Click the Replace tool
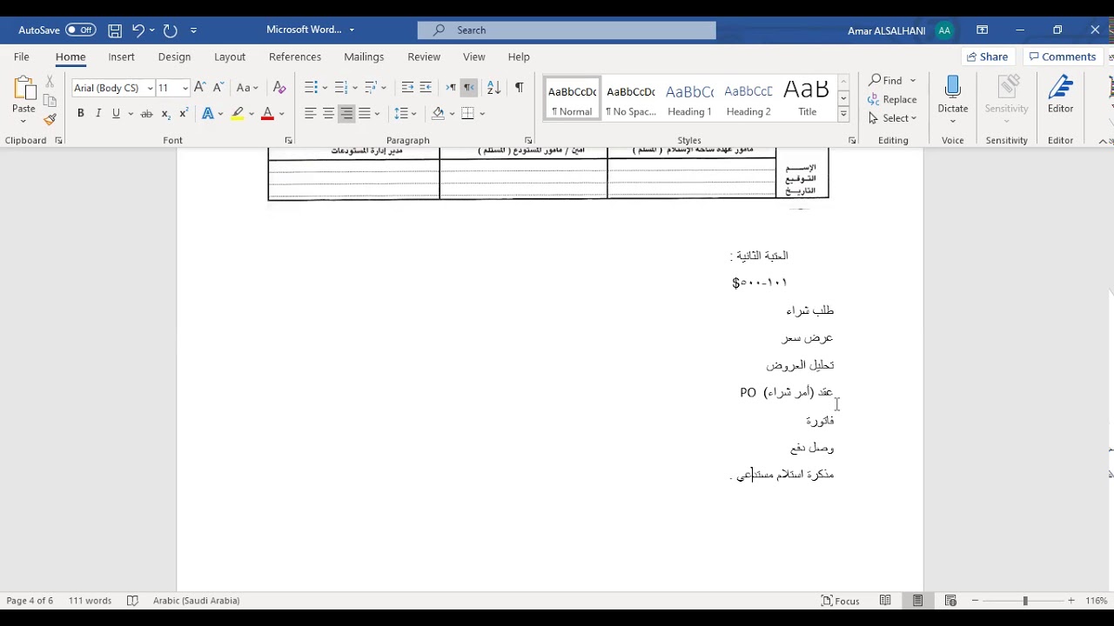Image resolution: width=1114 pixels, height=626 pixels. pyautogui.click(x=892, y=99)
